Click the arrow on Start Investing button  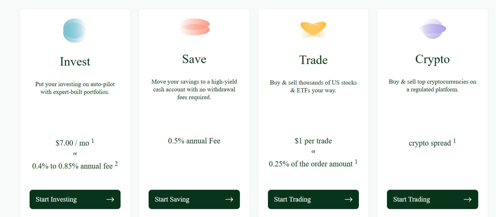(x=110, y=199)
